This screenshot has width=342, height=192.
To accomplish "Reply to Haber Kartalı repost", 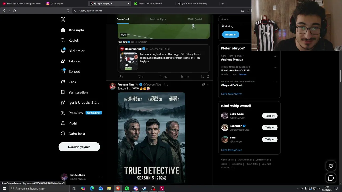I will [x=120, y=77].
